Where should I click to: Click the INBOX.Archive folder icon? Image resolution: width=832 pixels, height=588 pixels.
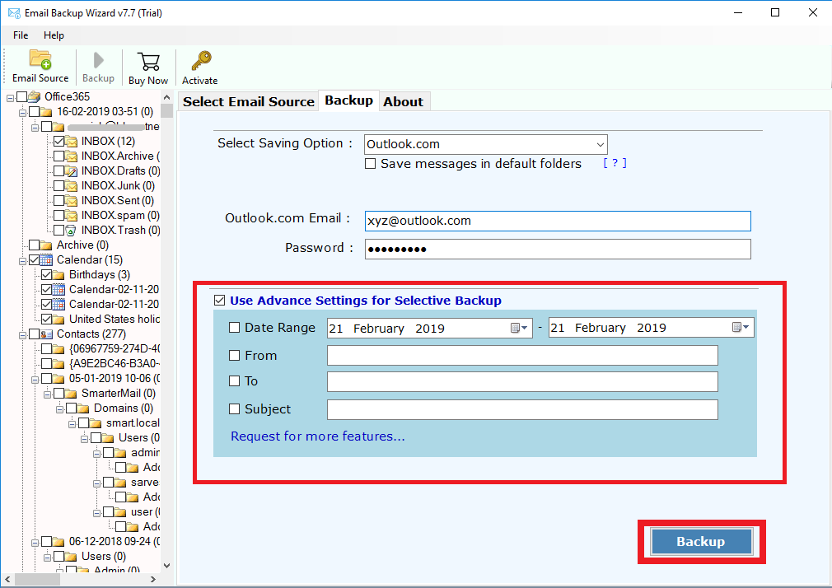pos(71,156)
